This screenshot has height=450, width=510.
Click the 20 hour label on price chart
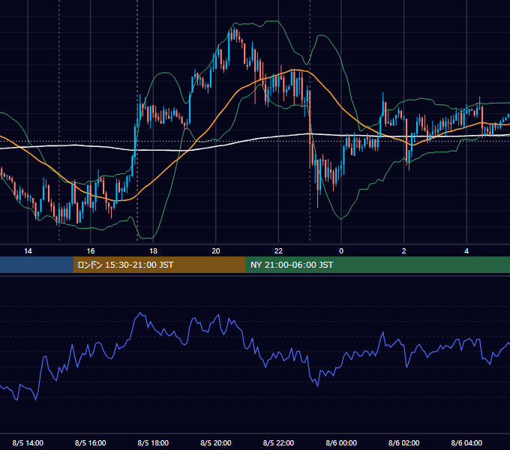pos(216,251)
